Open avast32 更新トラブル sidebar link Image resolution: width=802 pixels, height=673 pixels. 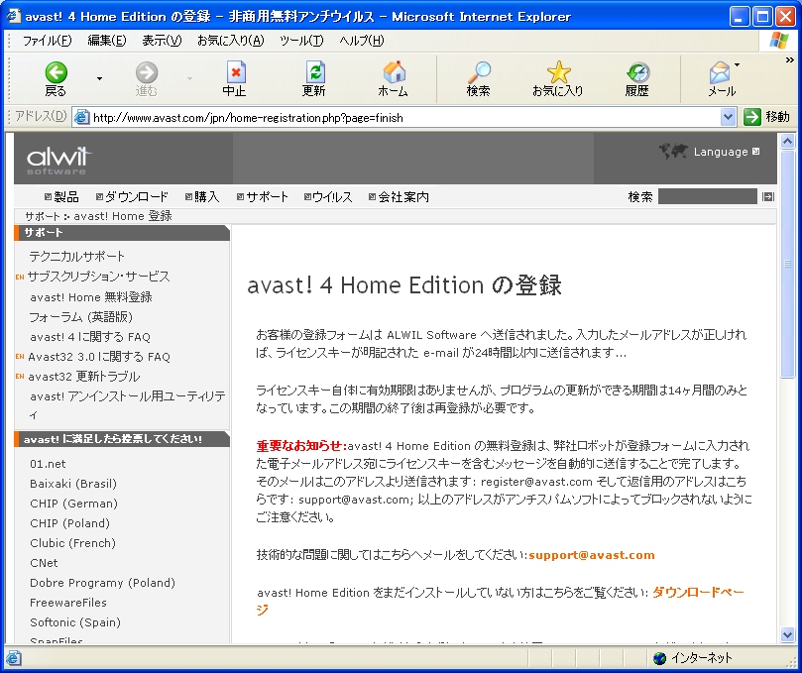click(x=84, y=377)
